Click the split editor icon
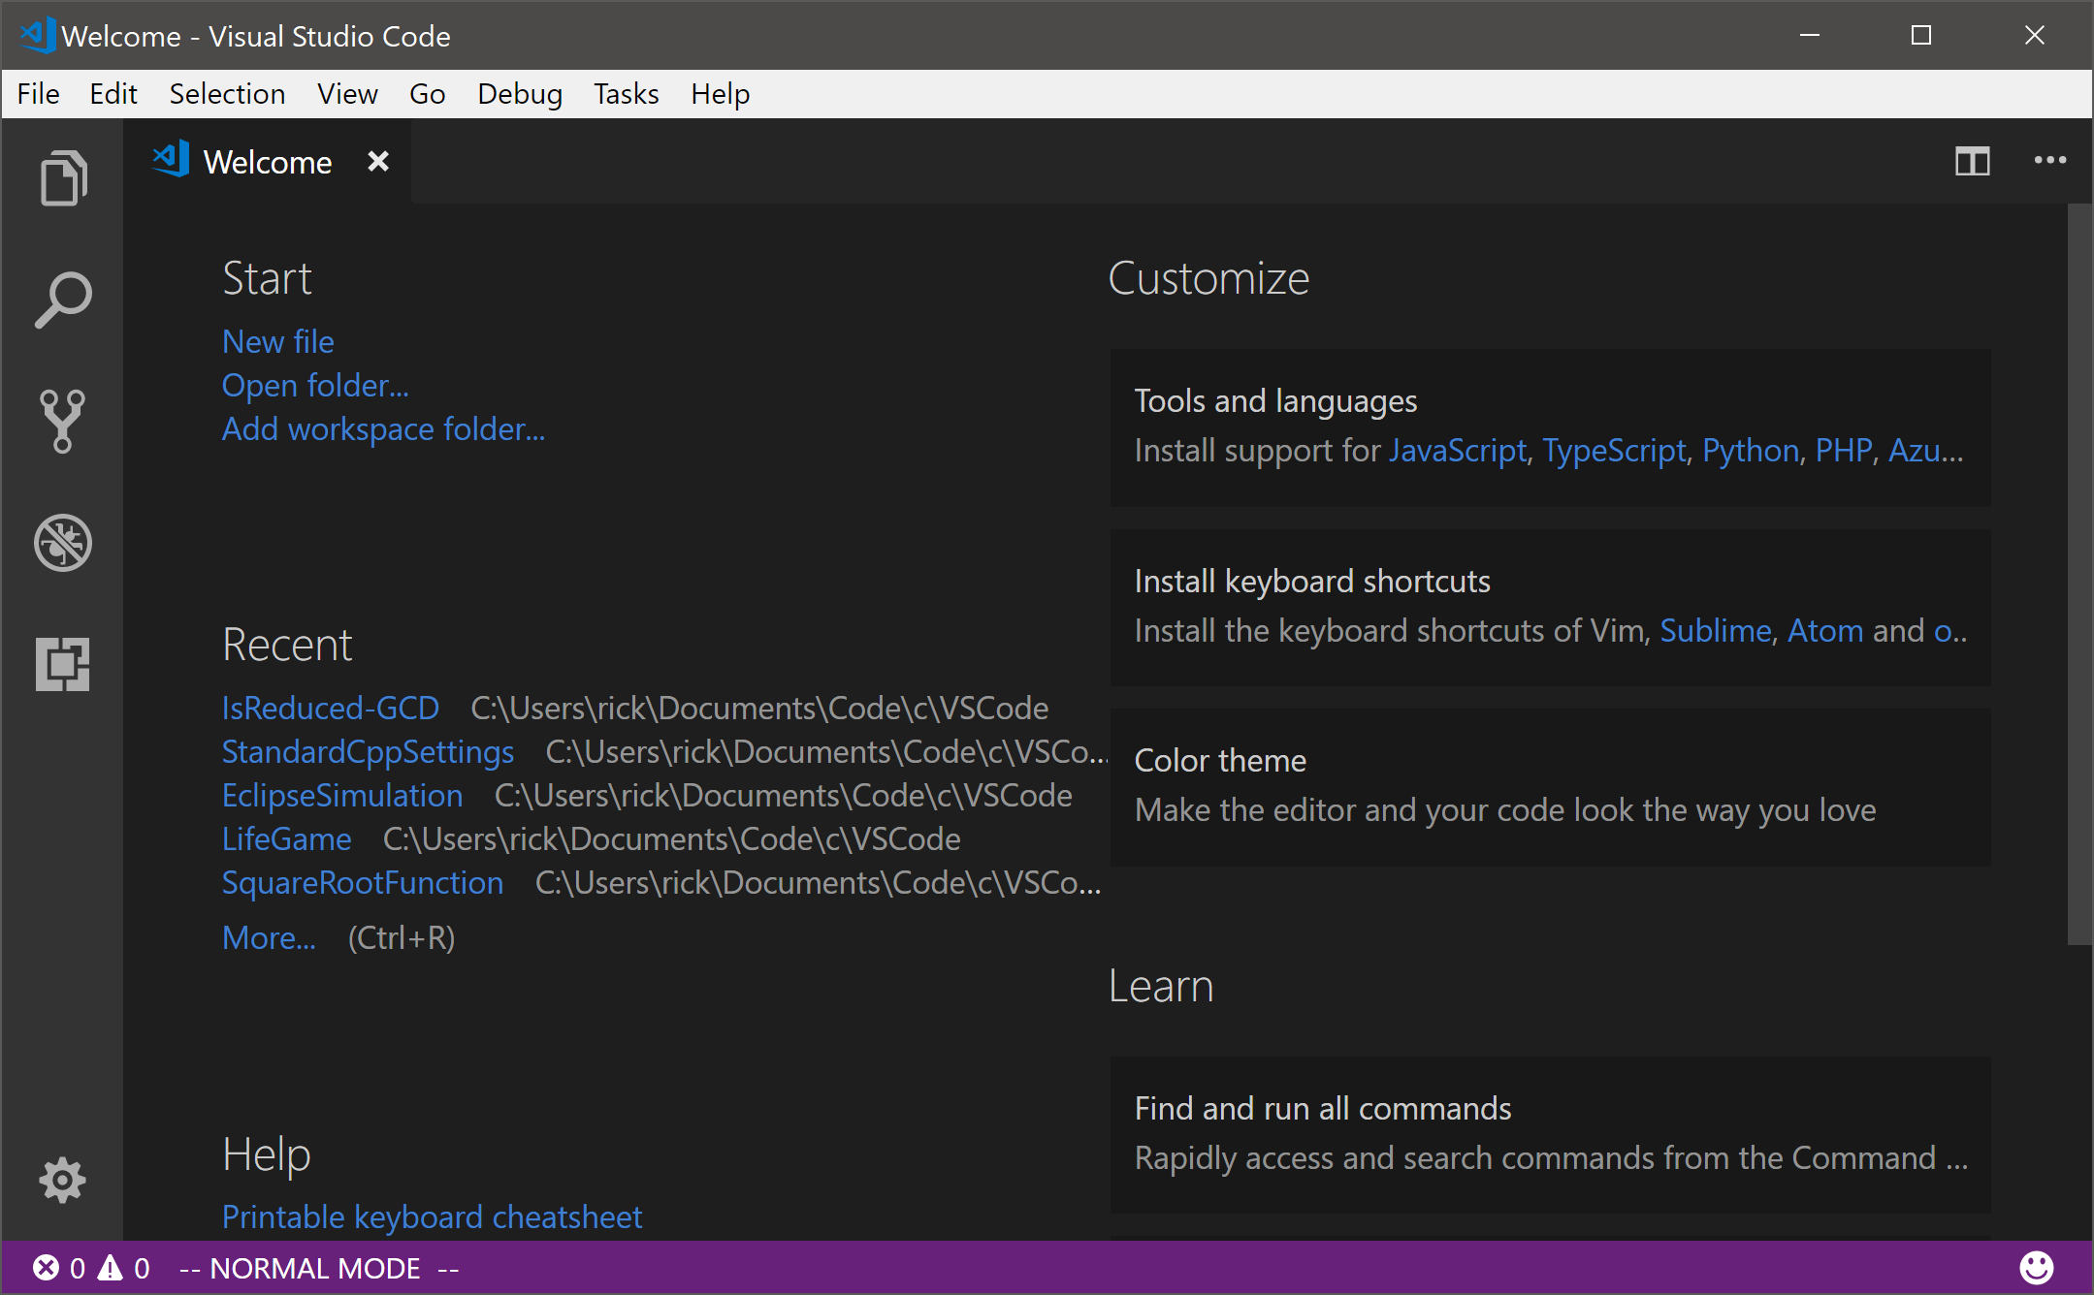The height and width of the screenshot is (1295, 2094). point(1972,161)
